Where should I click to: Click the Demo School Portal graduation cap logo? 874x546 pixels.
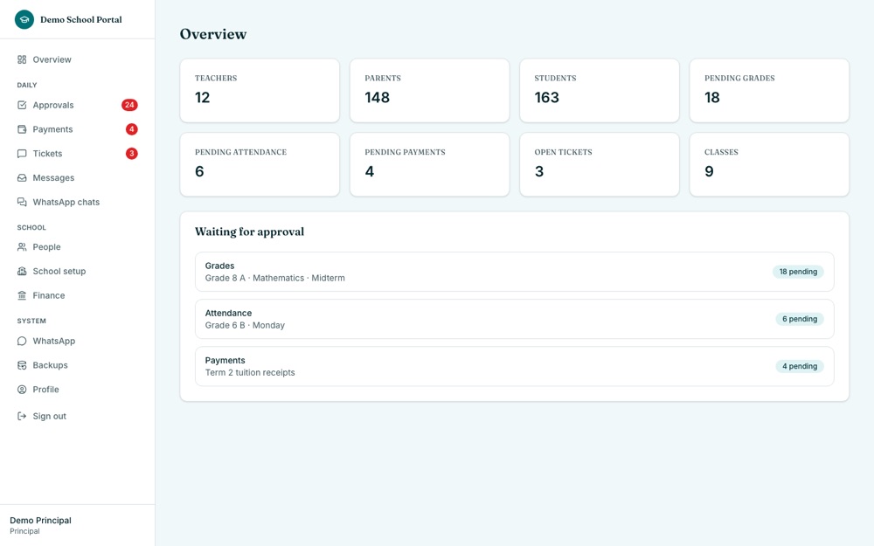(x=24, y=19)
